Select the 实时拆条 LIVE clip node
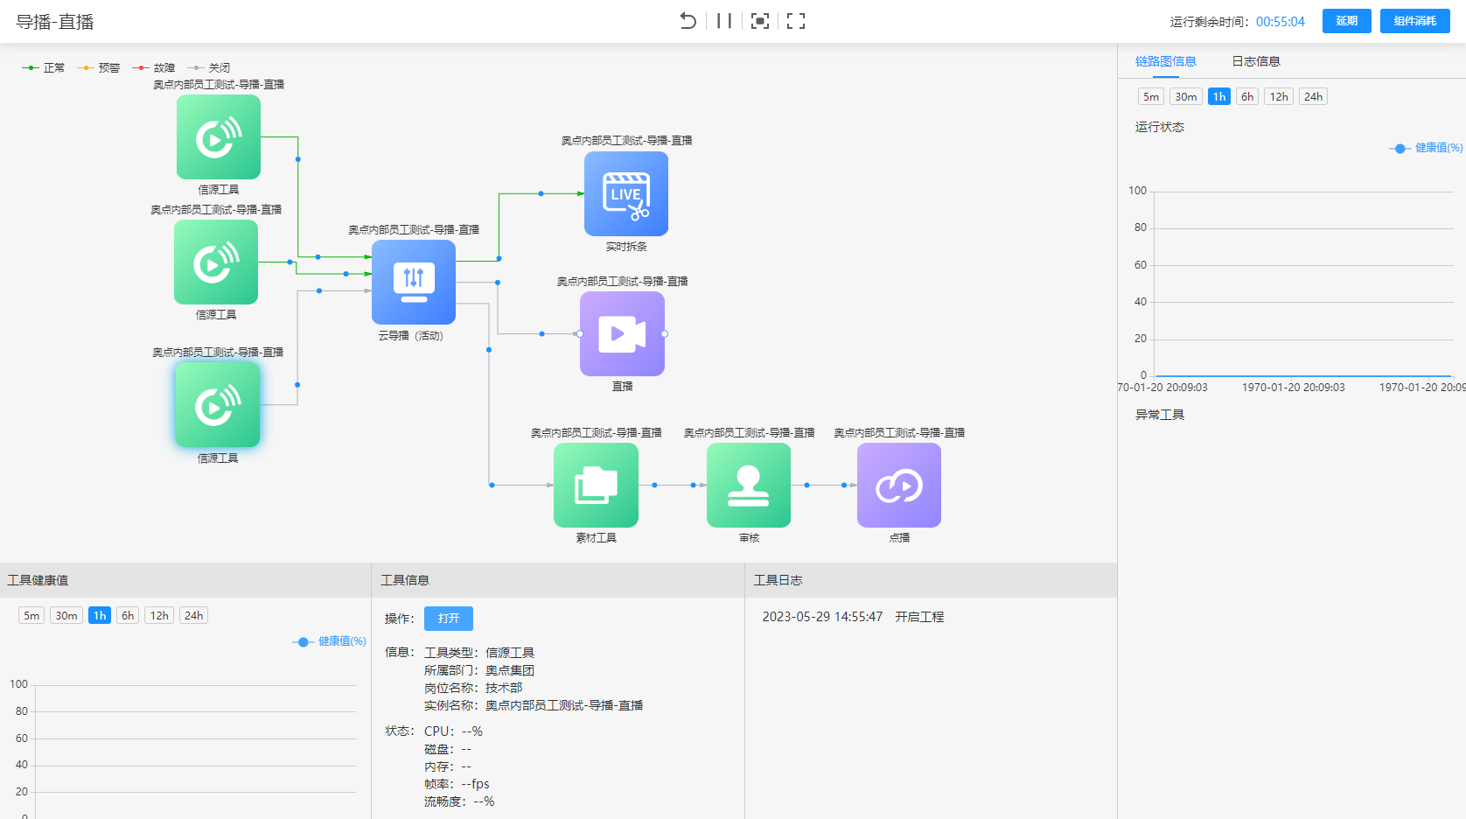Screen dimensions: 1466x819 (626, 194)
